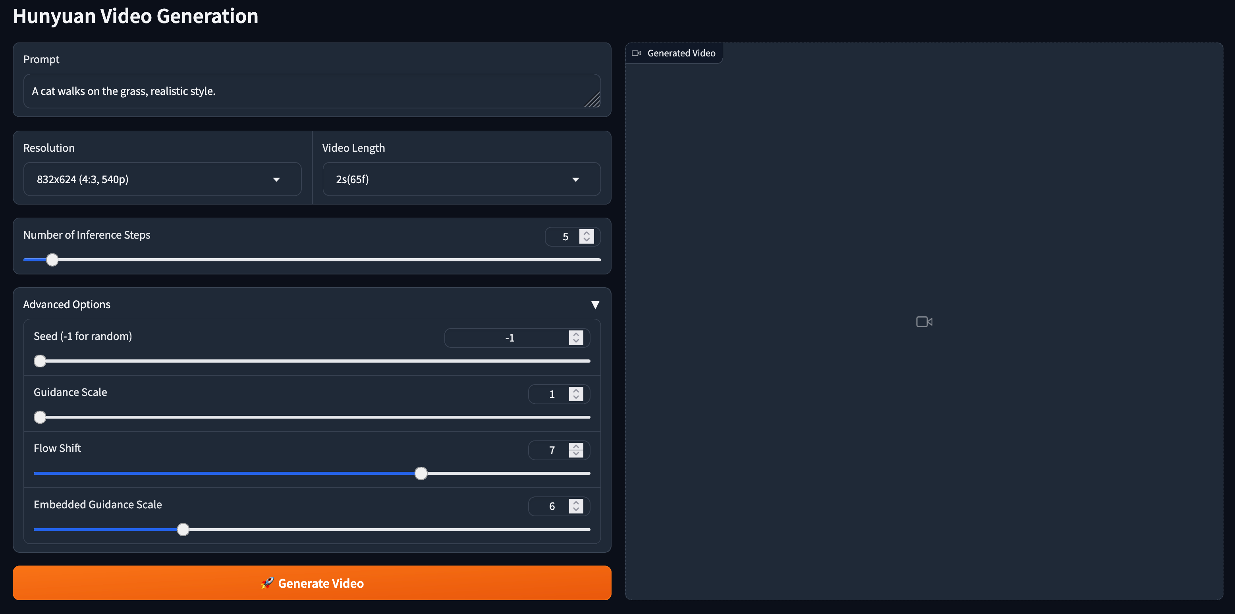Click the Flow Shift number field

tap(559, 450)
